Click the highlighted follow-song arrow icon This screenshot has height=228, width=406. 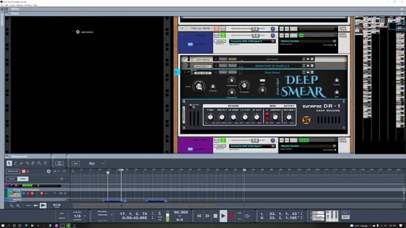point(43,205)
